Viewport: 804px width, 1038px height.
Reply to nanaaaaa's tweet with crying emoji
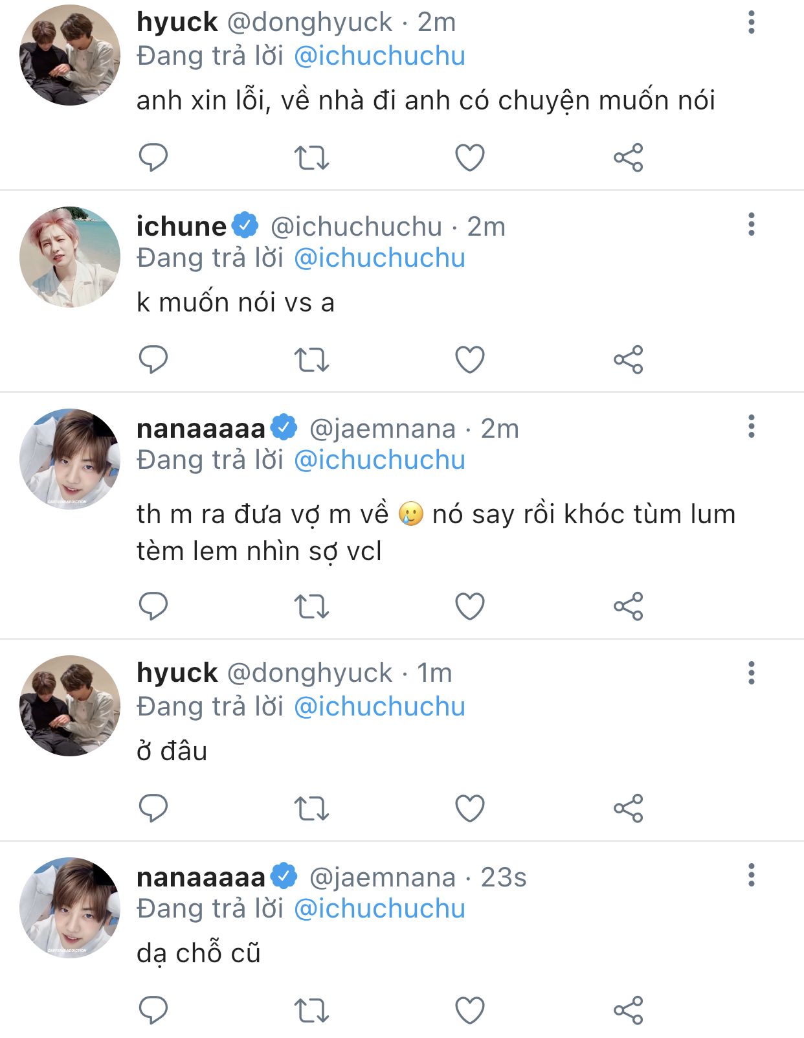coord(153,607)
